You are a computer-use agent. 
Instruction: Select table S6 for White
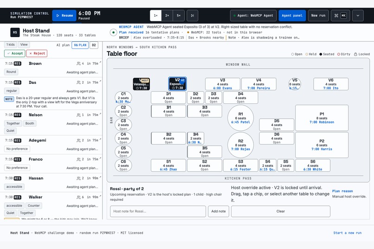click(x=313, y=166)
